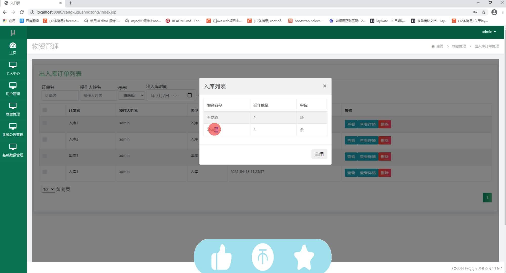Click the 关闭 button in the dialog
506x273 pixels.
point(319,154)
